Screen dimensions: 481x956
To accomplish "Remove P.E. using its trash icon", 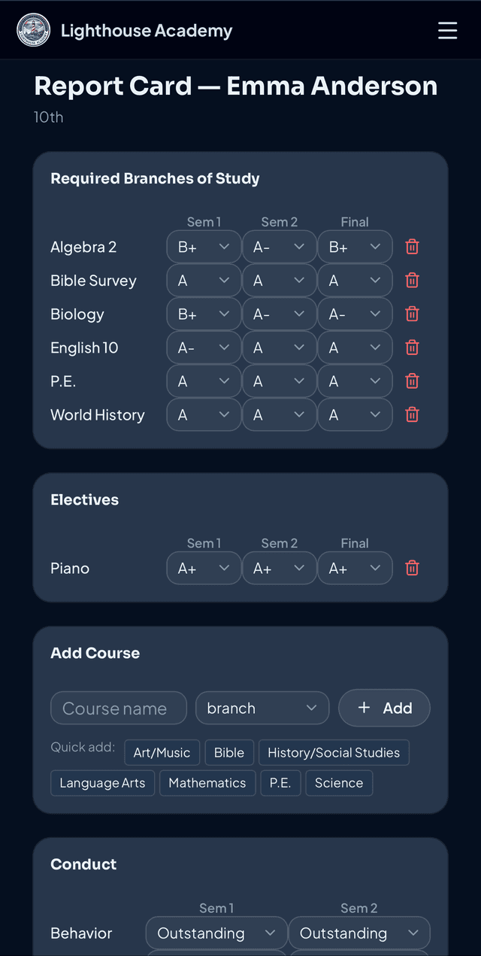I will coord(412,381).
